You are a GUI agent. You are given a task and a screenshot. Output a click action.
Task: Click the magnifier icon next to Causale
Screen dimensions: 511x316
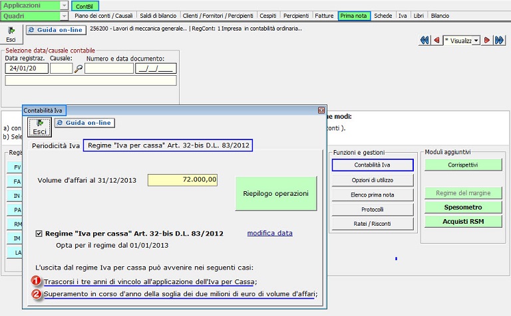[79, 68]
